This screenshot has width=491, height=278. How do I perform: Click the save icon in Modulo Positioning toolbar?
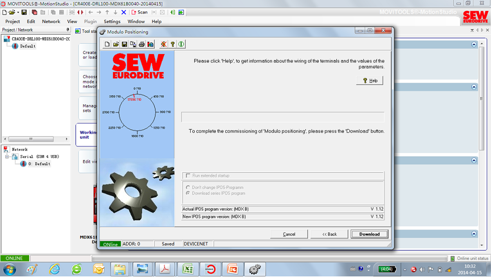click(x=124, y=44)
